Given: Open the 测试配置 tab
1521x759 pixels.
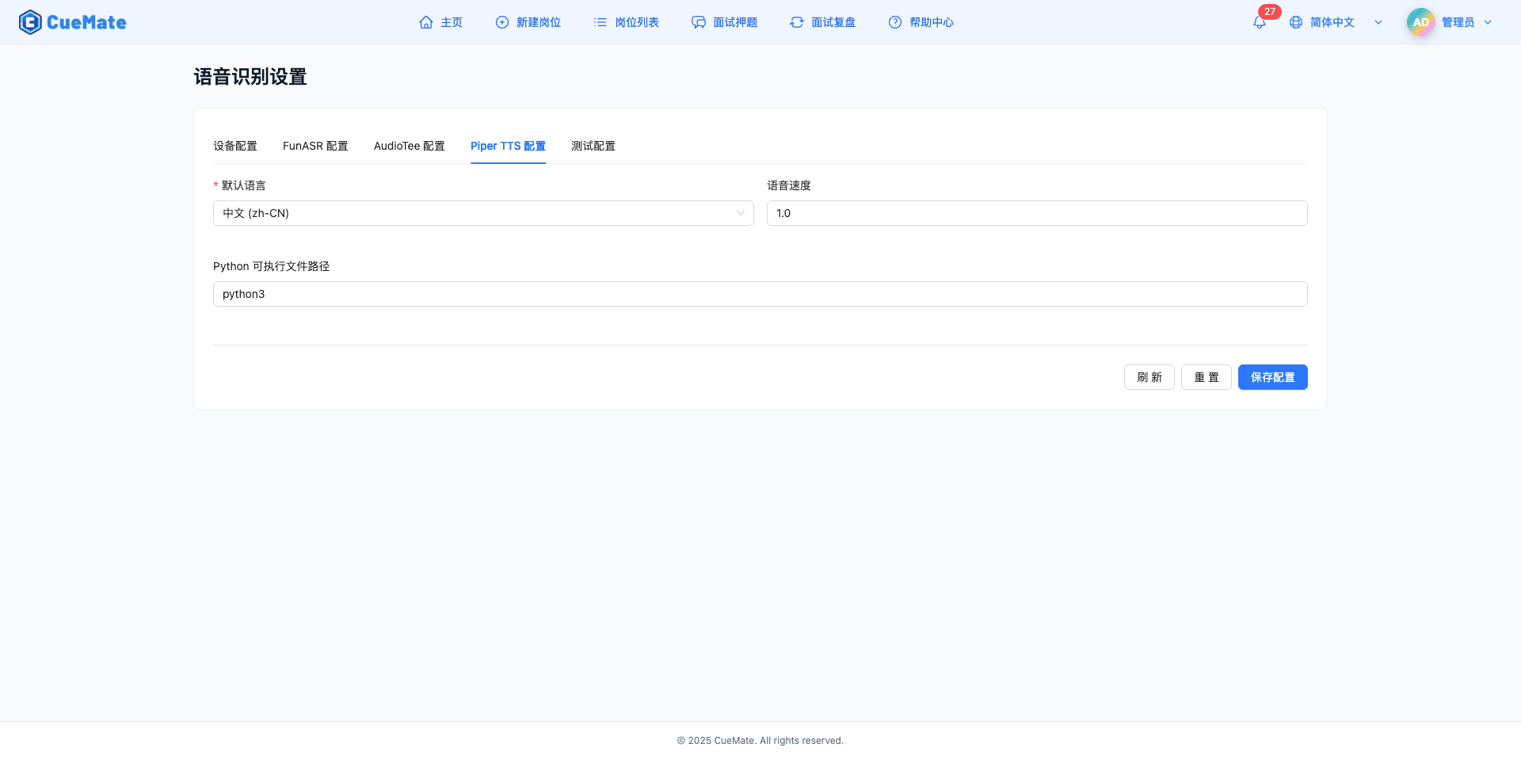Looking at the screenshot, I should (593, 146).
